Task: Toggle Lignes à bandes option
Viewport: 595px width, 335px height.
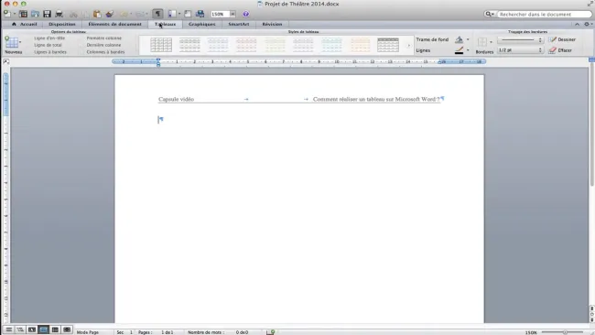Action: 50,51
